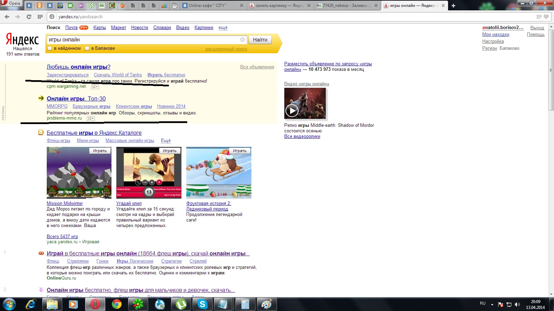
Task: Open 'Онлайн игры. Топ-30' ad link
Action: pos(76,99)
